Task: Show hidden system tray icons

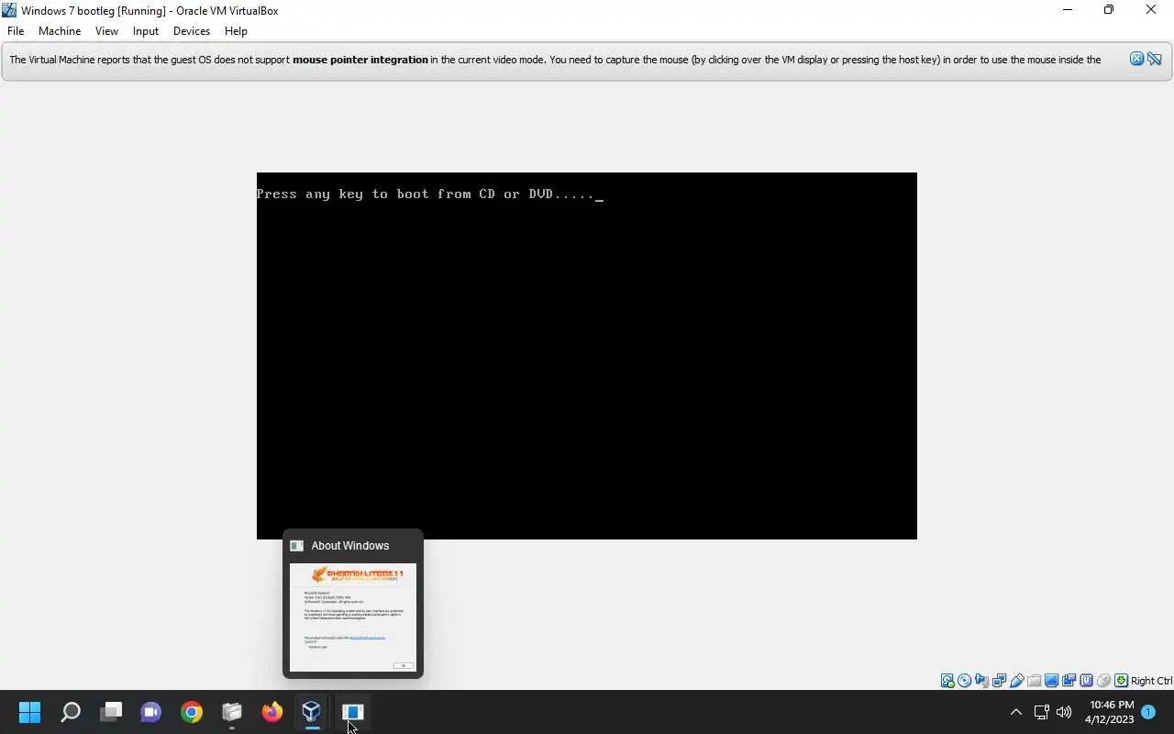Action: coord(1015,712)
